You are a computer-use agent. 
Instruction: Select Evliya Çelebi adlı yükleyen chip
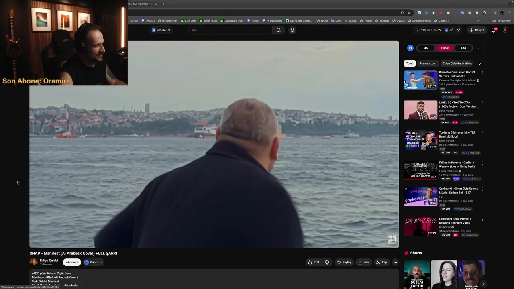coord(458,63)
